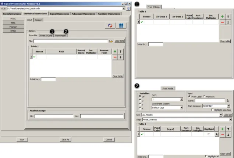Screen dimensions: 234x158
Task: Add row with green plus in main Table 1
Action: (115, 51)
